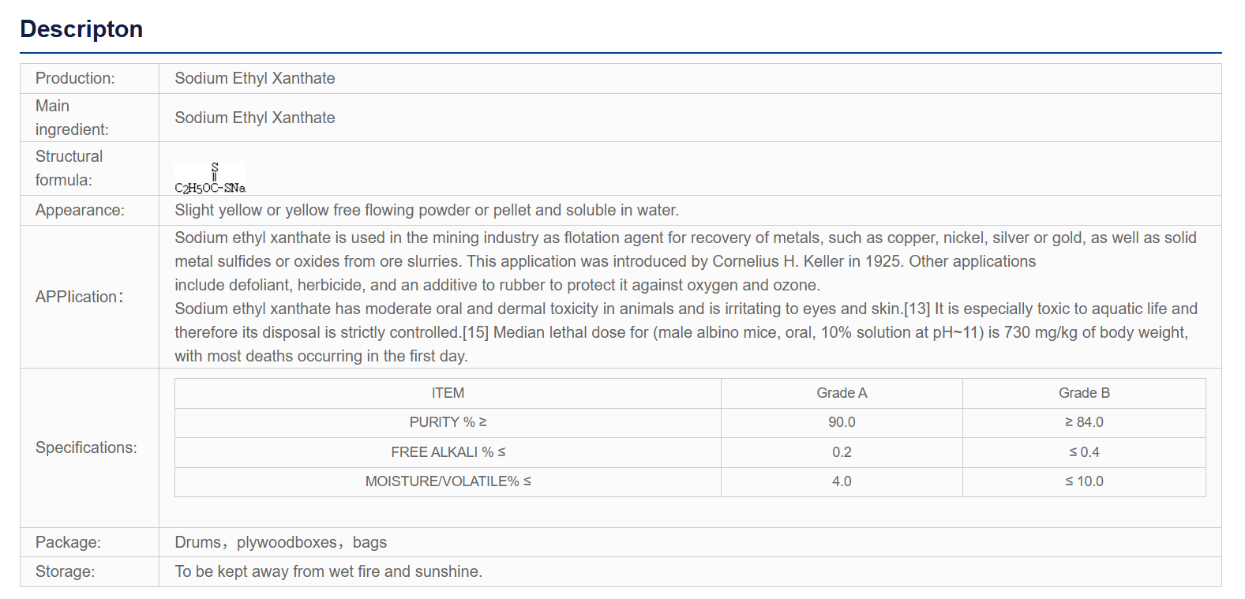Image resolution: width=1245 pixels, height=599 pixels.
Task: Click the Main ingredient label
Action: pyautogui.click(x=72, y=118)
